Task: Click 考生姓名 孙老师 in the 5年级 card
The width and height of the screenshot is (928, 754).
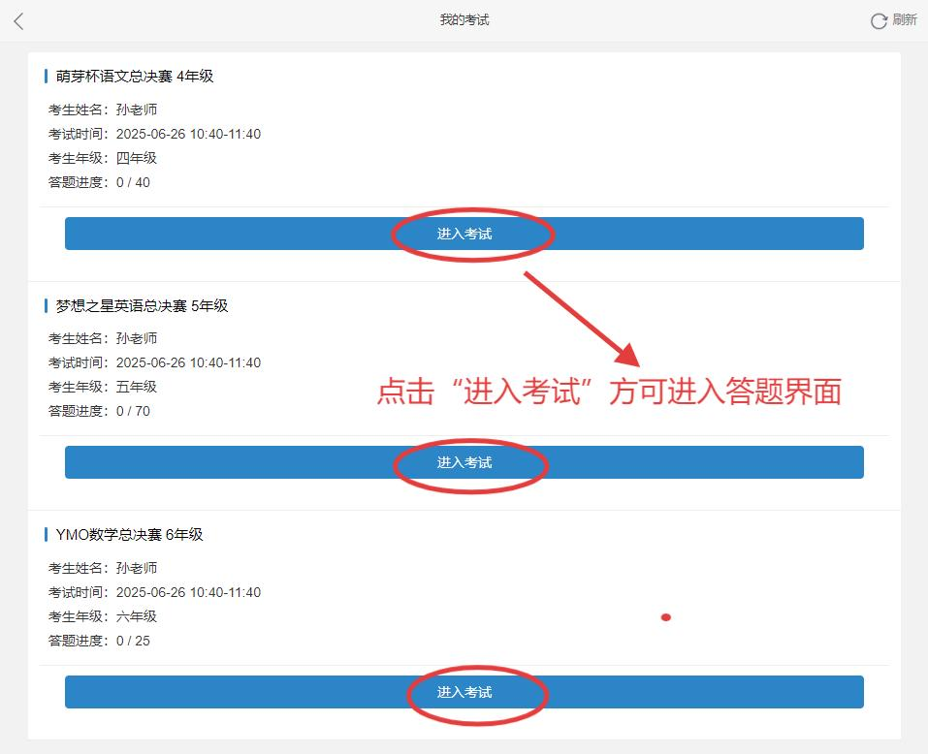Action: coord(103,338)
